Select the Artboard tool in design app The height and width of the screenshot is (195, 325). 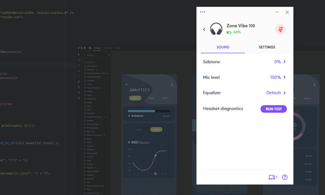[79, 93]
